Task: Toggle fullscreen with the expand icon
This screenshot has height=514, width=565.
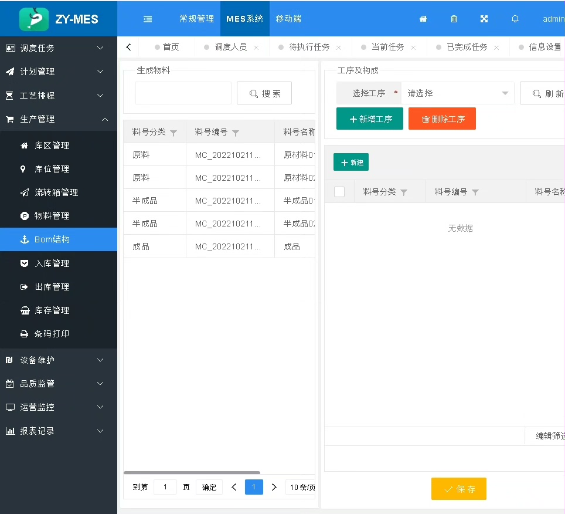Action: pyautogui.click(x=484, y=19)
